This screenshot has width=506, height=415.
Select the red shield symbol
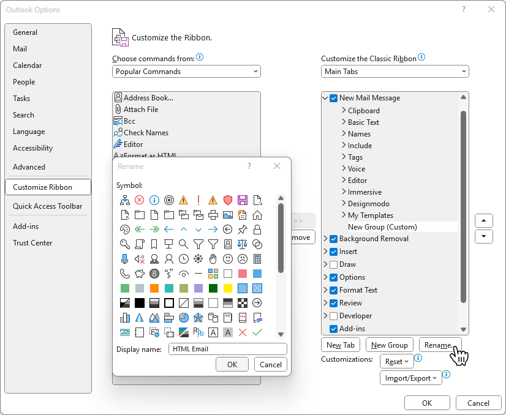228,200
